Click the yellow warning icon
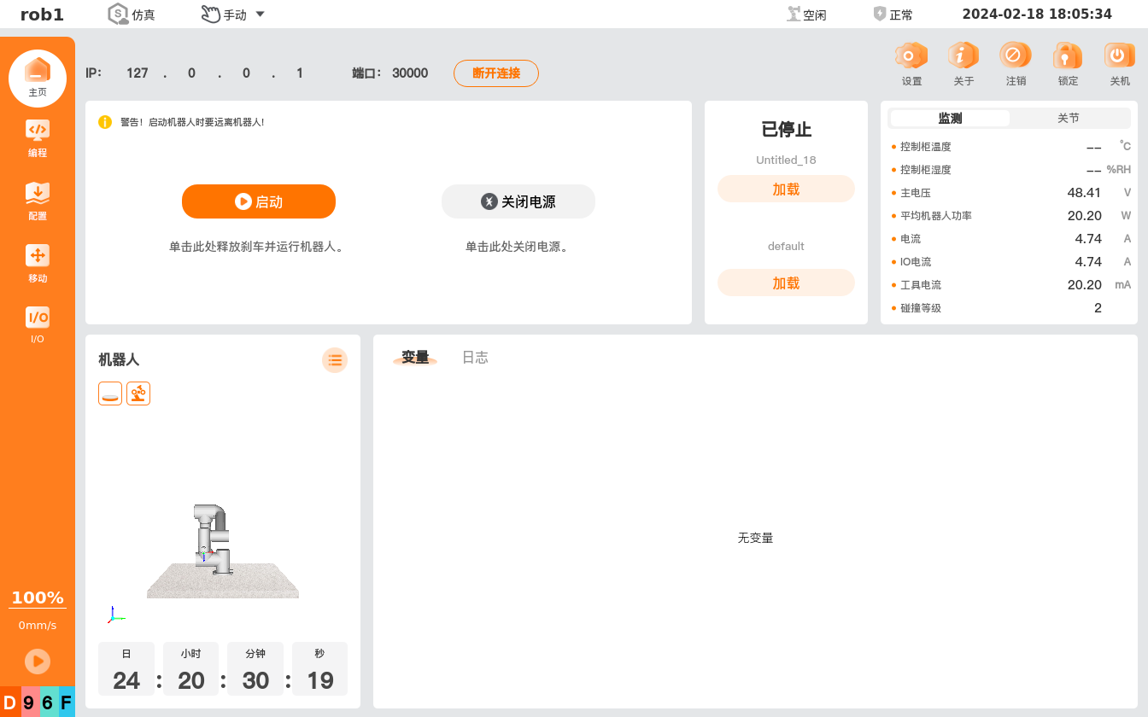Viewport: 1148px width, 717px height. tap(105, 122)
